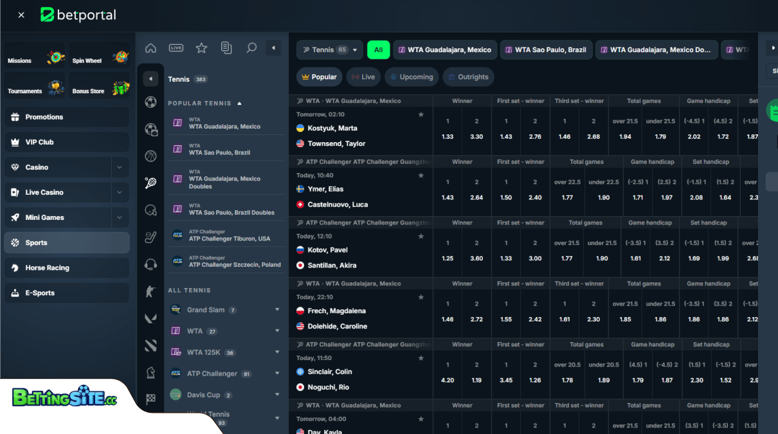Select the headset esports icon

coord(151,264)
